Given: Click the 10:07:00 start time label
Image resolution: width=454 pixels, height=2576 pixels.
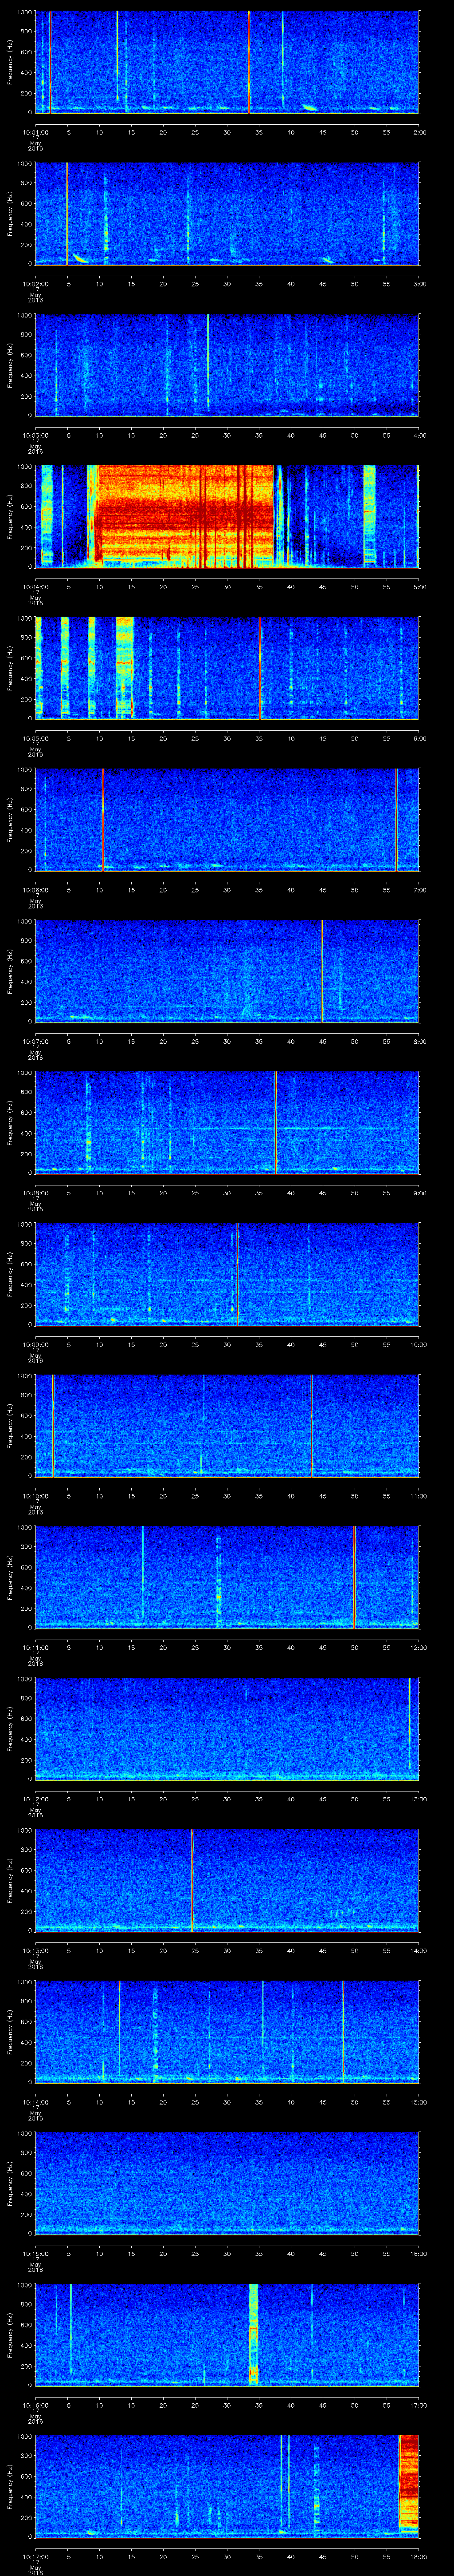Looking at the screenshot, I should pyautogui.click(x=35, y=1041).
